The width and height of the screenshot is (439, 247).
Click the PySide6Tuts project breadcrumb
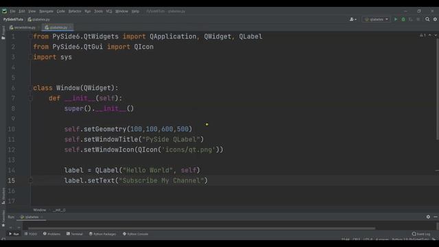[13, 19]
